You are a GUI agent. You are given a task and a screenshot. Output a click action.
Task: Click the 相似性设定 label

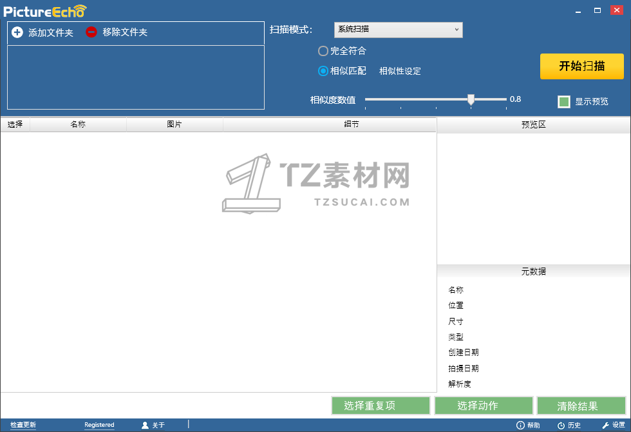pos(400,72)
